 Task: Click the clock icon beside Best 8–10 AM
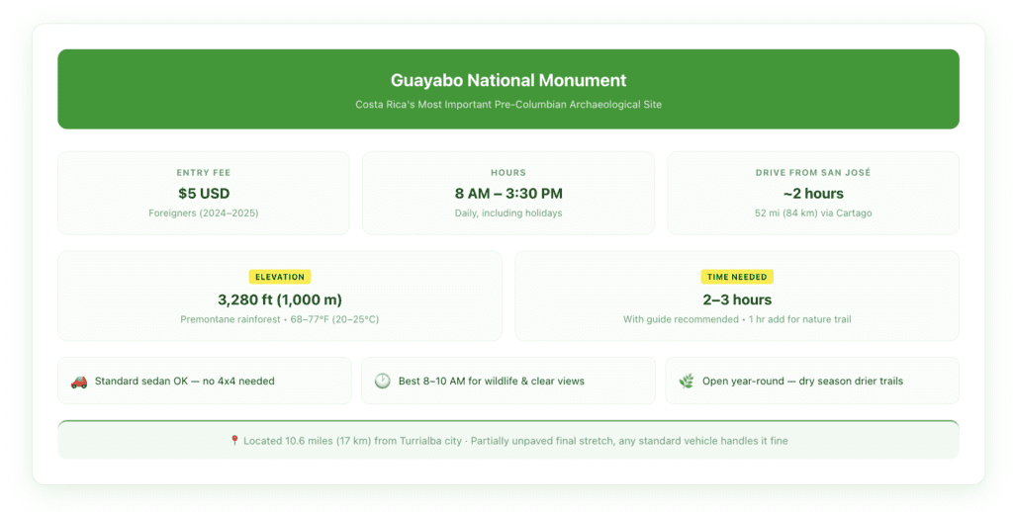tap(383, 381)
